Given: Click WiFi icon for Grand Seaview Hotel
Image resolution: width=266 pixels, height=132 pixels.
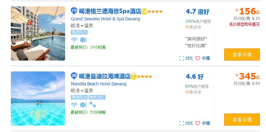Looking at the screenshot, I should click(74, 40).
